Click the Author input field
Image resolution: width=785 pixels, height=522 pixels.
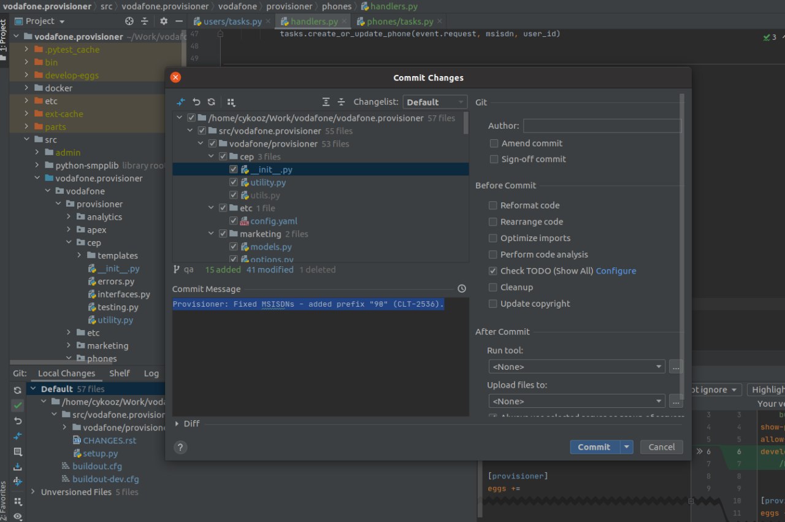pyautogui.click(x=602, y=126)
